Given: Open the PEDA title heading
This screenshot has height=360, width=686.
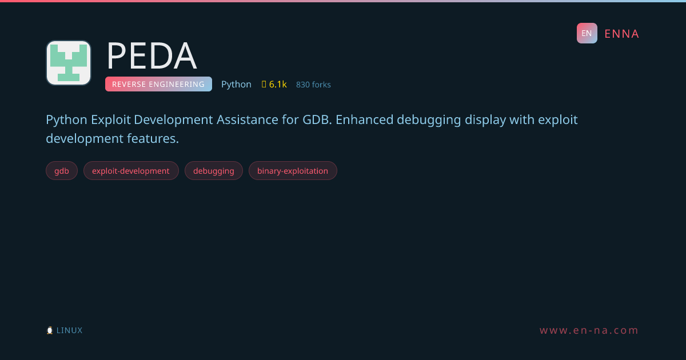Looking at the screenshot, I should pyautogui.click(x=151, y=56).
